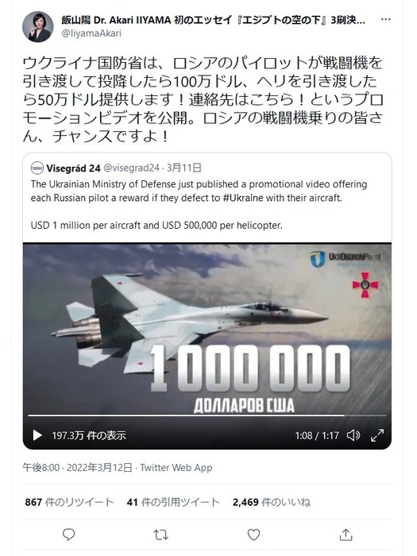View the 867 retweets list

coord(69,502)
